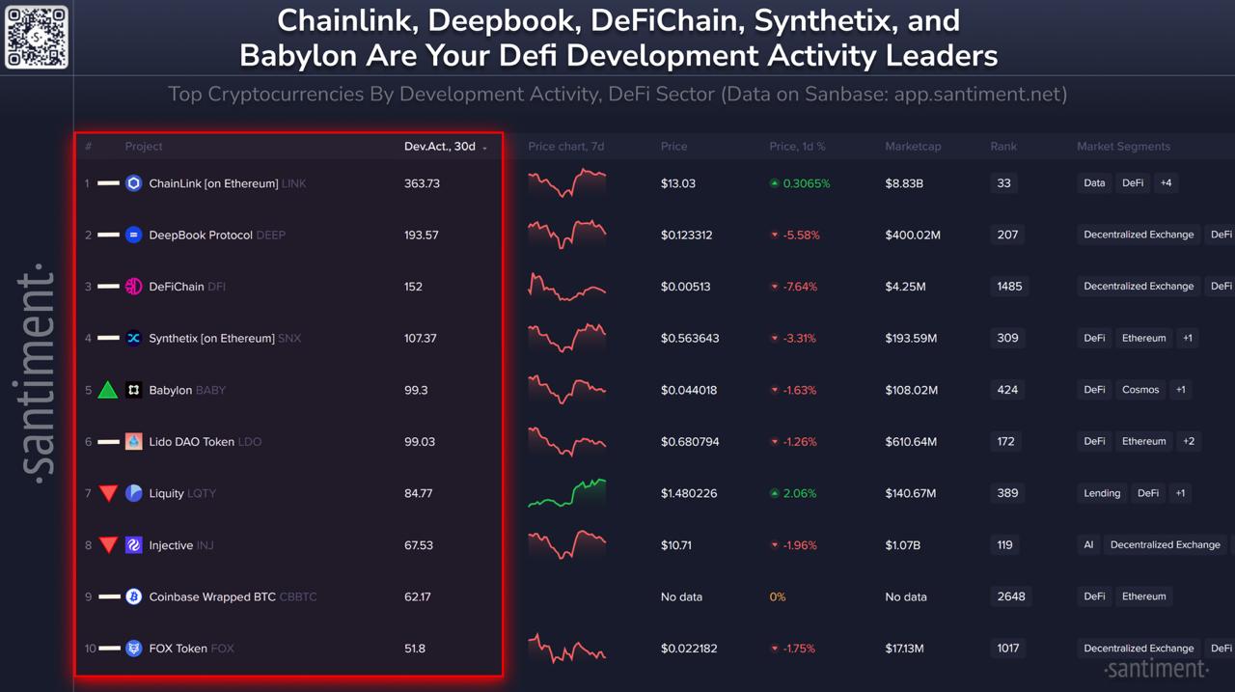Click the ChainLink hexagon logo icon
This screenshot has height=692, width=1235.
[x=134, y=183]
